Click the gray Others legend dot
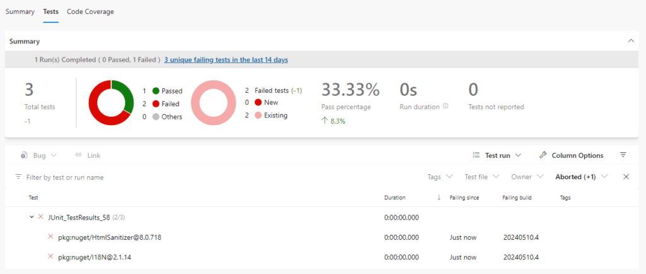Image resolution: width=646 pixels, height=274 pixels. 156,117
